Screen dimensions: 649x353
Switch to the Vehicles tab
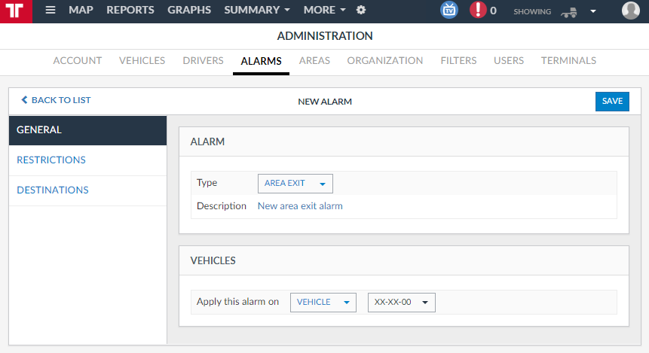[142, 61]
